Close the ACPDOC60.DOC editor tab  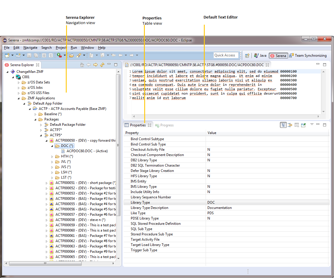pyautogui.click(x=267, y=65)
